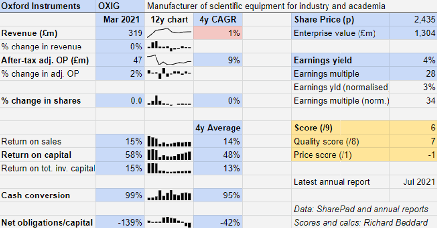Click the 'Score (/9)' label cell
Image resolution: width=437 pixels, height=228 pixels.
click(x=340, y=128)
